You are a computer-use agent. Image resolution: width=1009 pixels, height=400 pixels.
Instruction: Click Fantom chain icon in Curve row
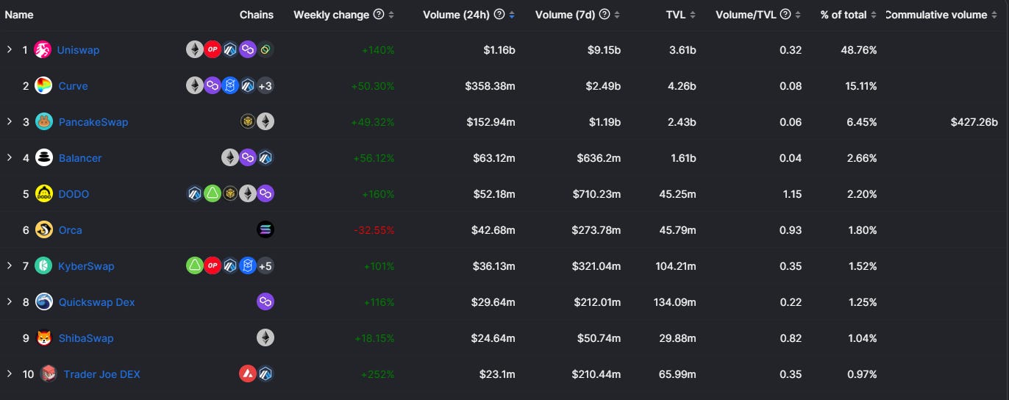pos(230,86)
